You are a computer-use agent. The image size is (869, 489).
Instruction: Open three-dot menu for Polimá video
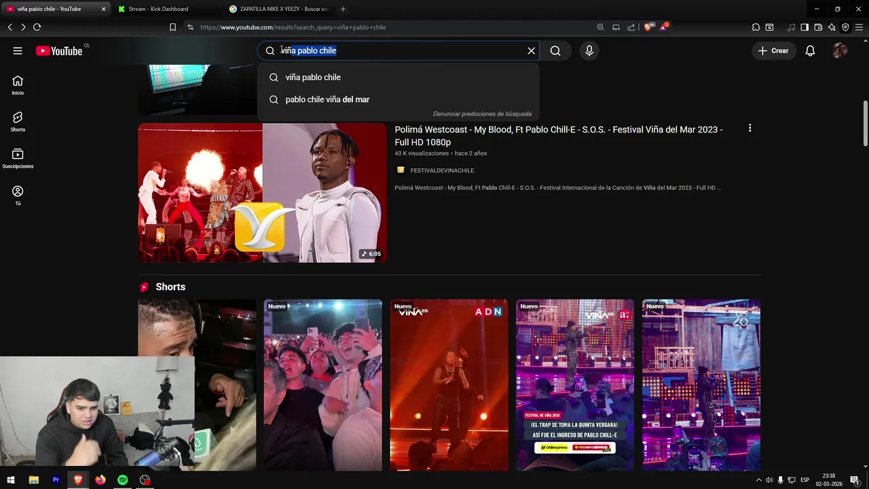coord(750,128)
